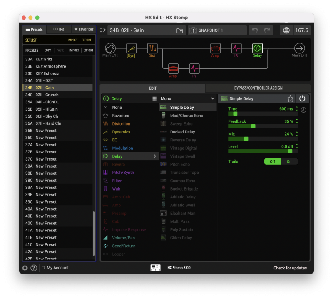Switch to grid view of models
Image resolution: width=333 pixels, height=299 pixels.
click(x=154, y=98)
